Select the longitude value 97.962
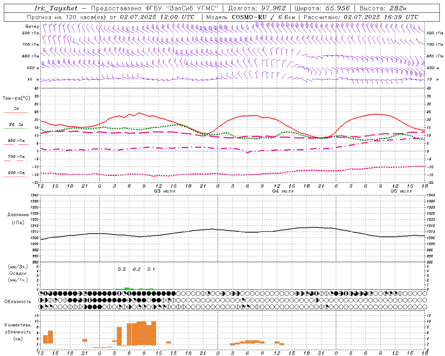The width and height of the screenshot is (445, 356). [273, 8]
